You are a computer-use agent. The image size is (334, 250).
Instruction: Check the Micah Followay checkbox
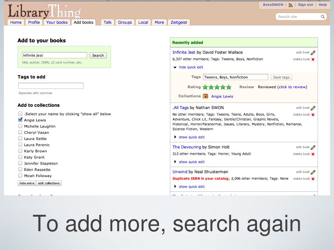[x=20, y=175]
